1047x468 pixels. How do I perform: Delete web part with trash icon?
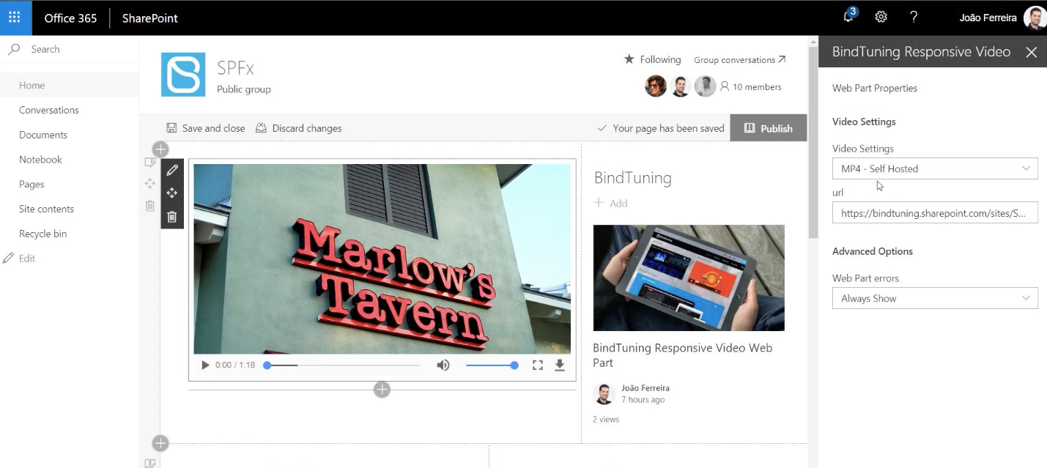pyautogui.click(x=172, y=217)
